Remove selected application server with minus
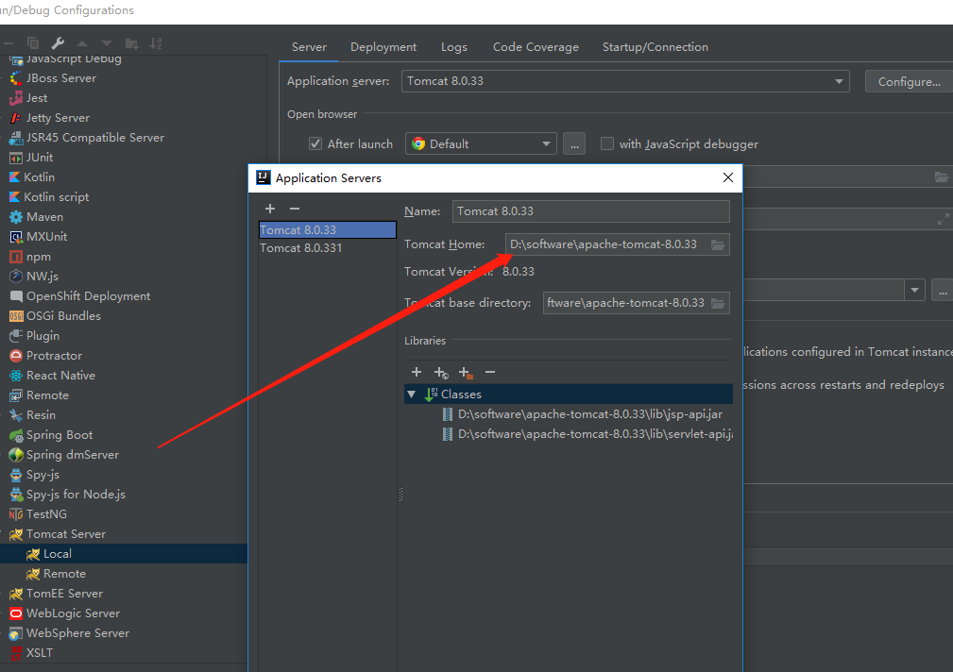 [295, 209]
